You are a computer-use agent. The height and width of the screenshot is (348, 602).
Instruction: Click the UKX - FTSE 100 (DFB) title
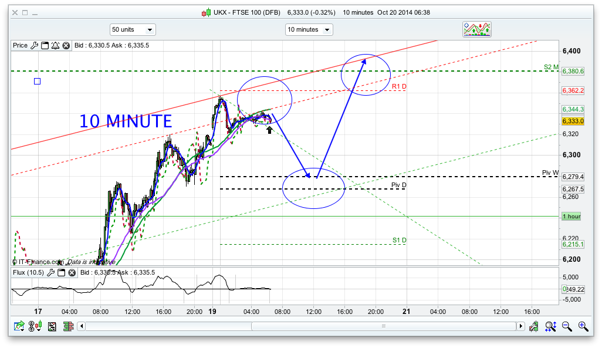[247, 13]
